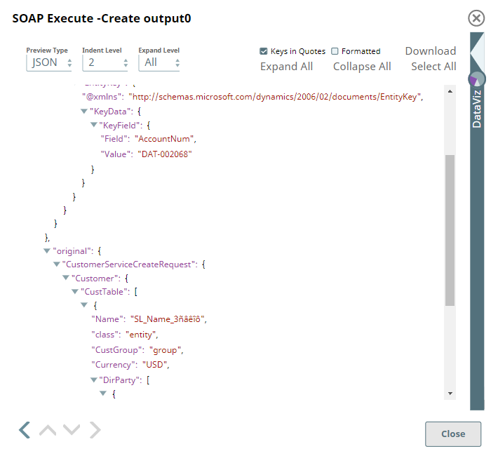Click the up arrow navigation icon
498x456 pixels.
click(48, 429)
